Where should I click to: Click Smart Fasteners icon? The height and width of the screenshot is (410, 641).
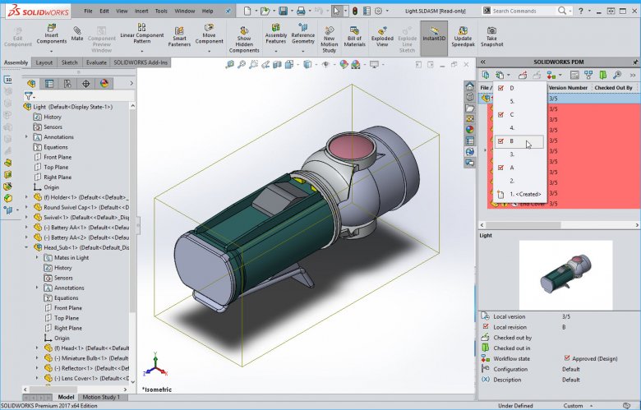click(179, 36)
